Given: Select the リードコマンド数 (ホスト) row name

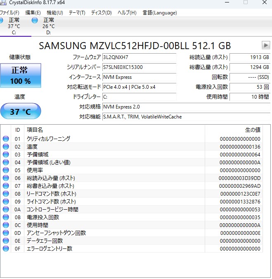Looking at the screenshot, I should tap(52, 194).
